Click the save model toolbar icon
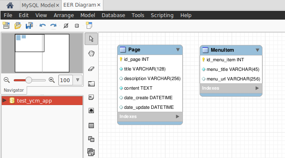Image resolution: width=285 pixels, height=158 pixels. click(29, 25)
